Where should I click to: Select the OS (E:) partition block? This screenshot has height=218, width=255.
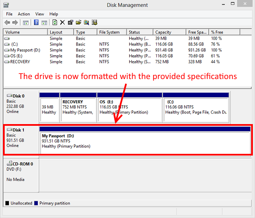point(130,107)
